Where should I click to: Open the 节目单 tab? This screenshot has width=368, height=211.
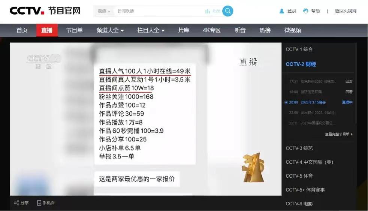coord(75,30)
